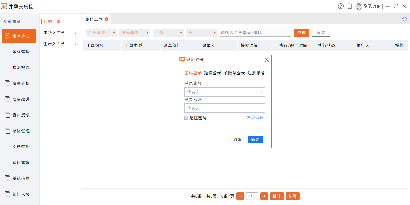Select the 文档管理 sidebar icon
This screenshot has width=410, height=205.
click(x=19, y=147)
